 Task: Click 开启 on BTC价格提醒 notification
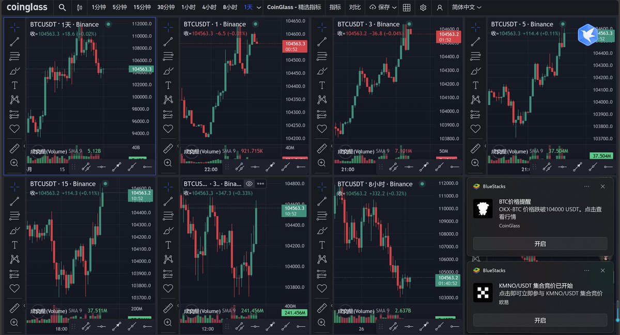[x=540, y=244]
